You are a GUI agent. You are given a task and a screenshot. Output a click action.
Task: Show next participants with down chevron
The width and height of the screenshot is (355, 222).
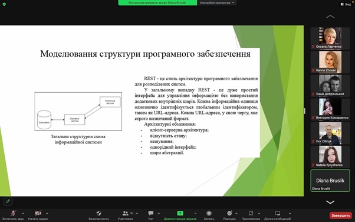pyautogui.click(x=330, y=202)
